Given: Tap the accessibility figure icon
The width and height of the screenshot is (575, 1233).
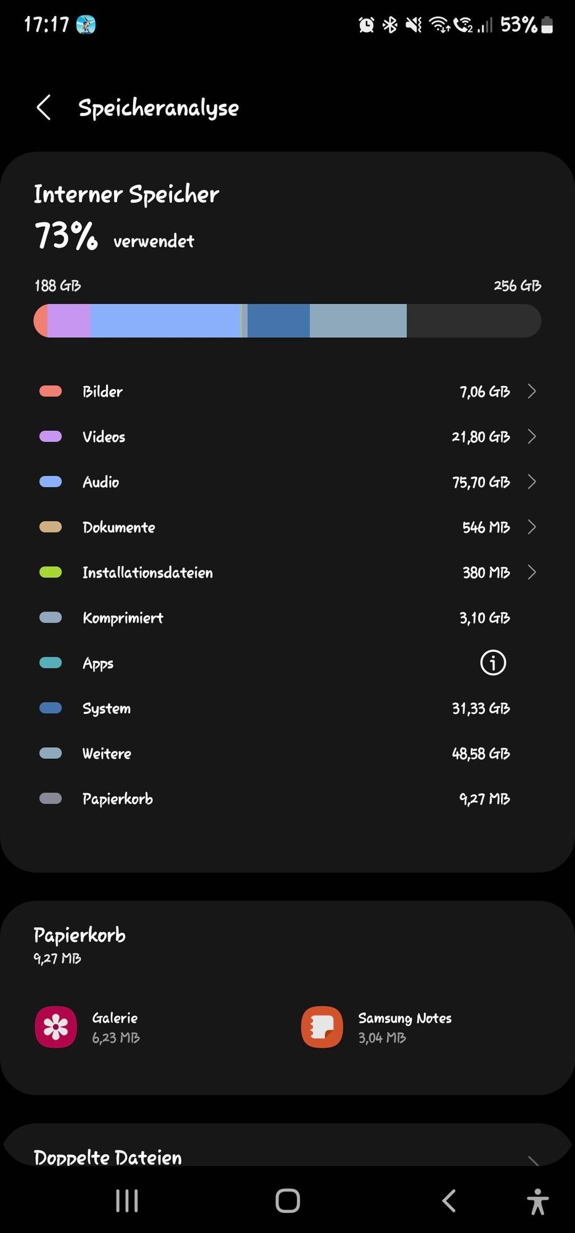Looking at the screenshot, I should (x=537, y=1201).
